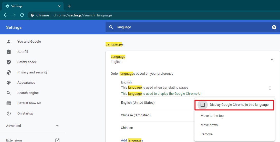Click 'This language is used when translating pages'
The width and height of the screenshot is (280, 142).
(x=154, y=88)
